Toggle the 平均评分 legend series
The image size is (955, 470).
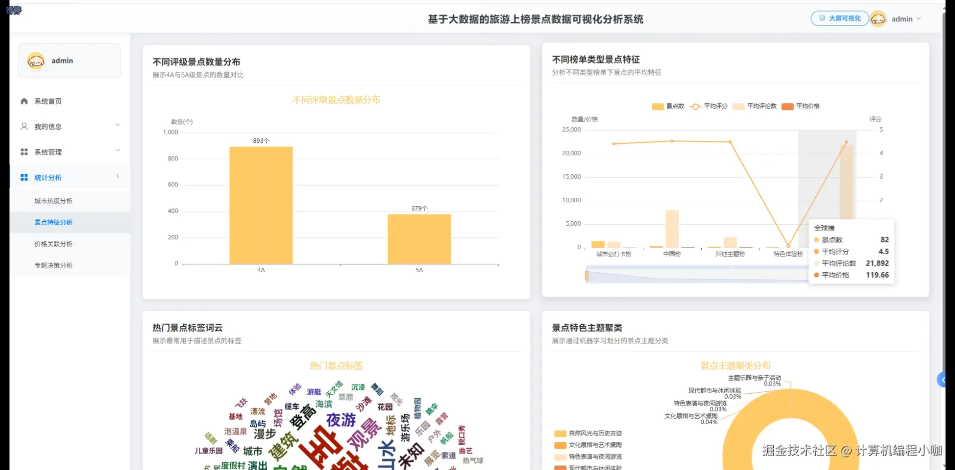(x=708, y=106)
